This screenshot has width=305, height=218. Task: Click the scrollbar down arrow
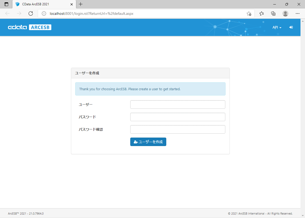pos(303,215)
